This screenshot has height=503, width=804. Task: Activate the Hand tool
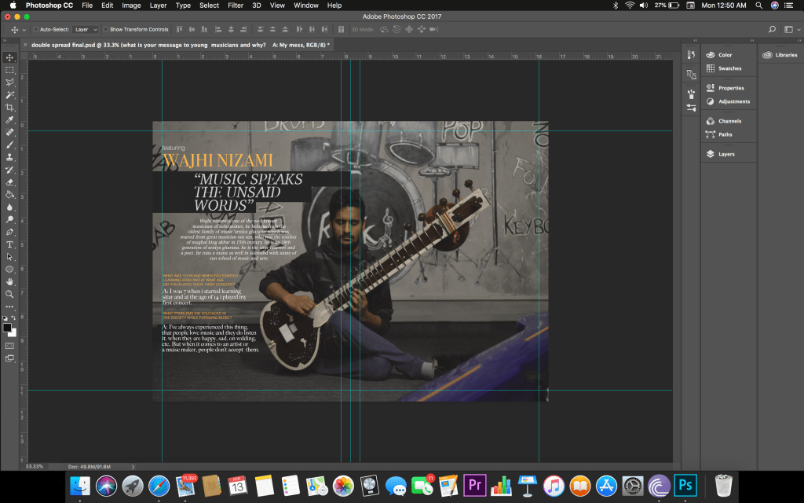[x=9, y=281]
